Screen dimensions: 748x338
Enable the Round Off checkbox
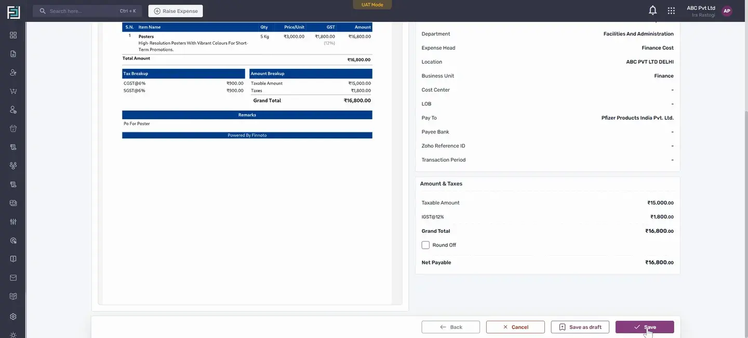pyautogui.click(x=425, y=245)
